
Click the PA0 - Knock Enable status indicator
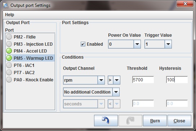tap(9, 80)
